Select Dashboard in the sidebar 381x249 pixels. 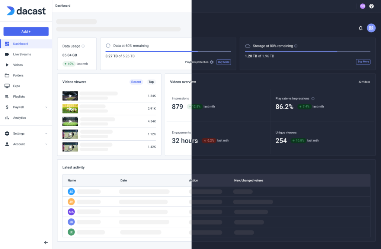click(x=20, y=43)
